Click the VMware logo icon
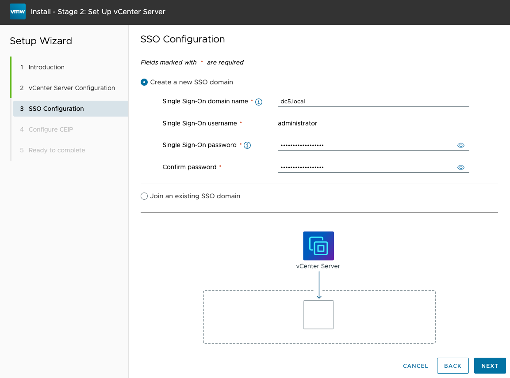510x378 pixels. 18,11
